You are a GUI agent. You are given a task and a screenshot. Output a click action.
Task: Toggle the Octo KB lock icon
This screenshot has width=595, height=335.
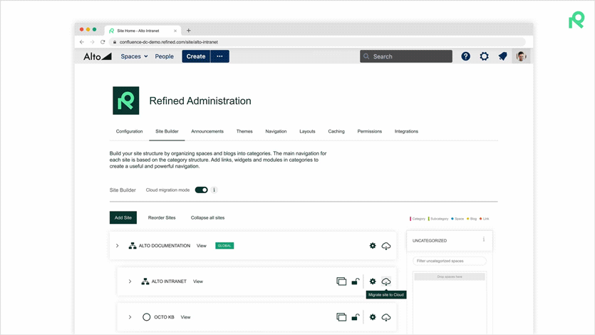[355, 317]
